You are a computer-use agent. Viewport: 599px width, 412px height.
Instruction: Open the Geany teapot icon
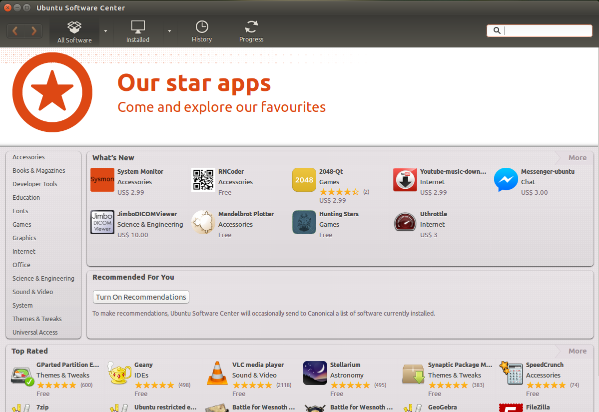(119, 373)
